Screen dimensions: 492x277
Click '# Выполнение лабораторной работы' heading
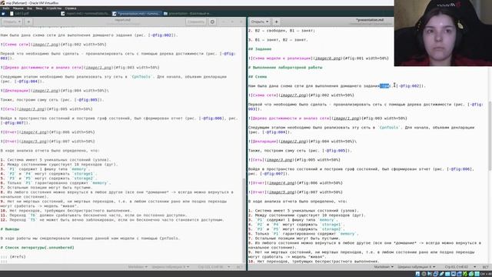point(285,68)
